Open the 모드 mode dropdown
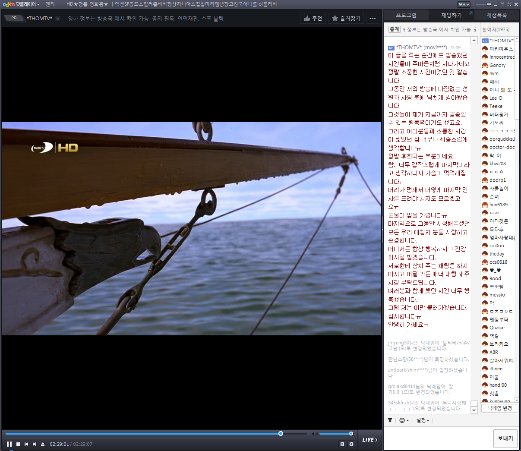The image size is (521, 451). click(x=464, y=4)
